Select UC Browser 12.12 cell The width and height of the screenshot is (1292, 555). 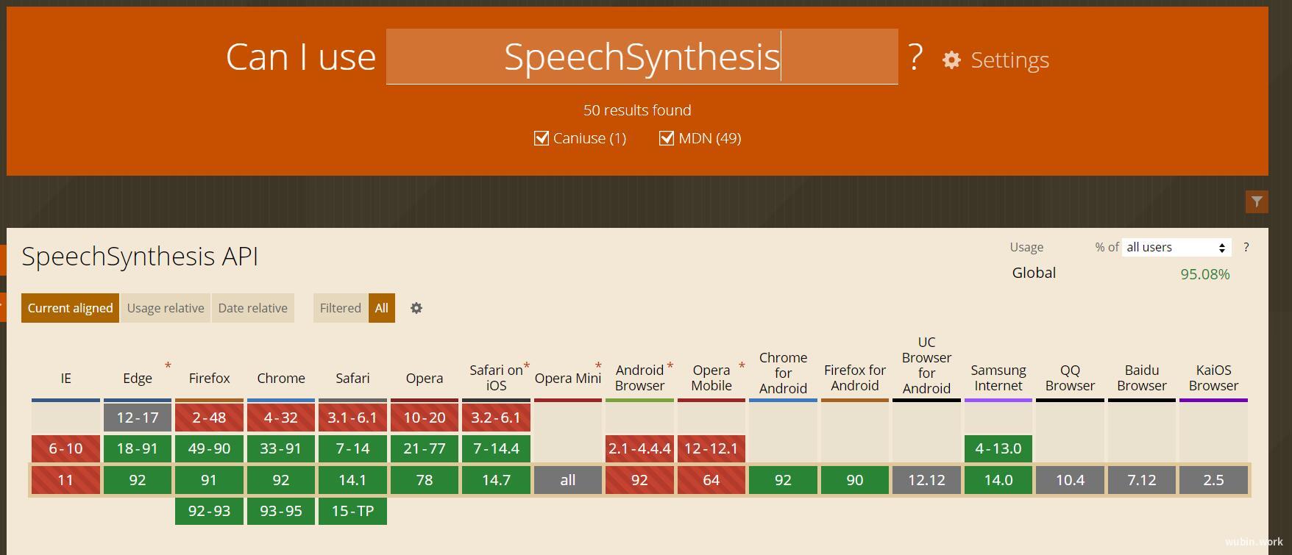[926, 480]
